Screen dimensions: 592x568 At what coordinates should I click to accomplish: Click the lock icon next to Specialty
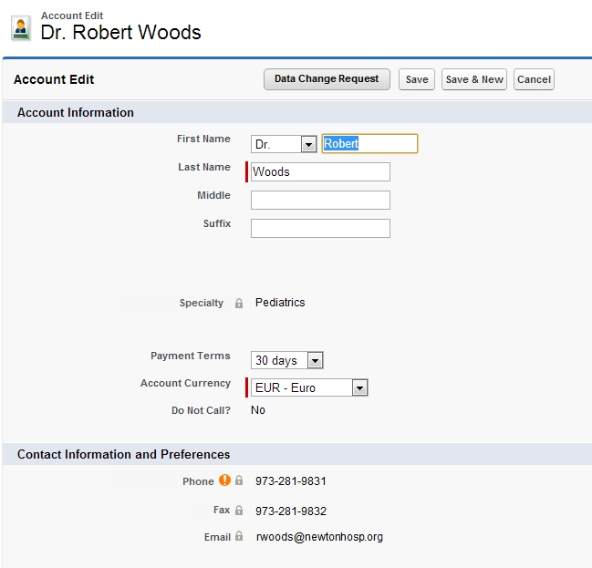[239, 304]
